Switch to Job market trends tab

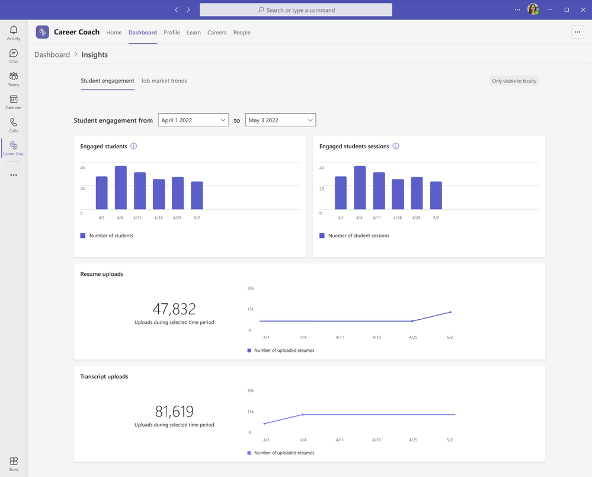click(164, 81)
